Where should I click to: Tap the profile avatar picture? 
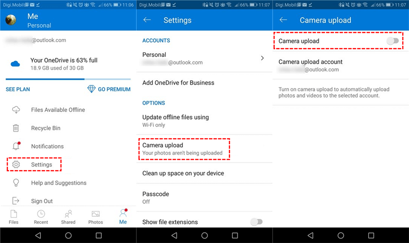[11, 20]
